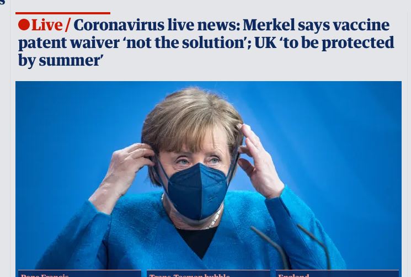Open the Coronavirus live news headline
The height and width of the screenshot is (277, 411).
tap(206, 42)
